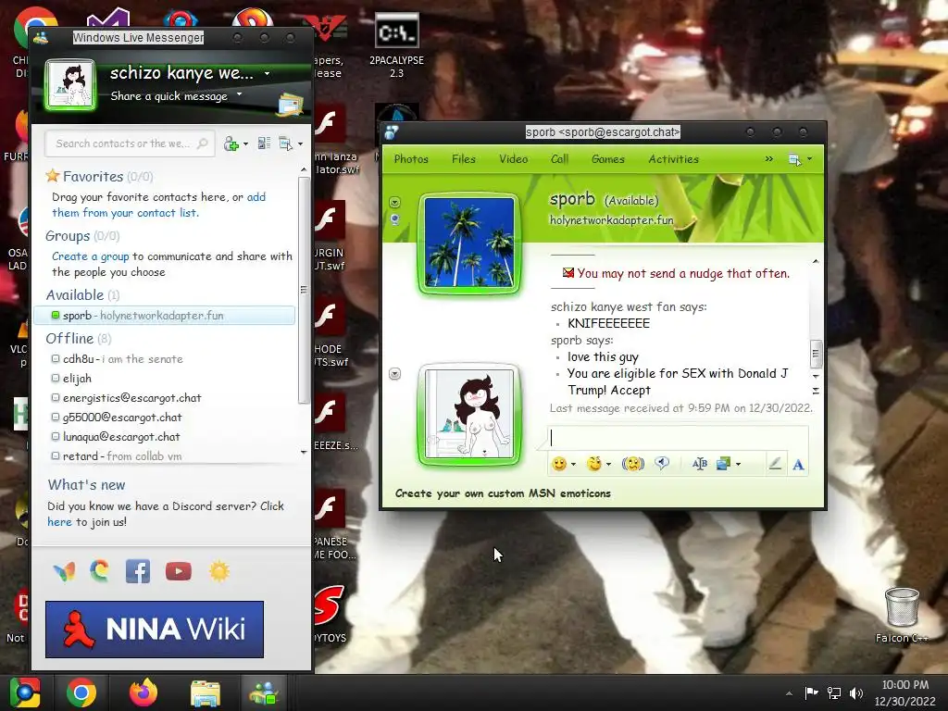Open the email inbox icon in Messenger header
This screenshot has width=948, height=711.
[290, 105]
